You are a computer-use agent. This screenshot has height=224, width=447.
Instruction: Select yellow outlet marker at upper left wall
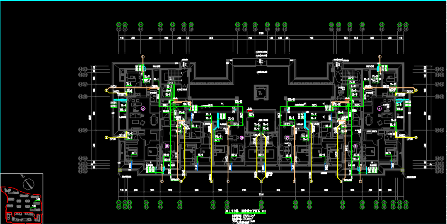click(x=106, y=90)
